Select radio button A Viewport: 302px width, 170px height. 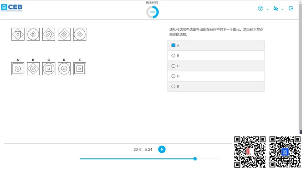click(173, 45)
